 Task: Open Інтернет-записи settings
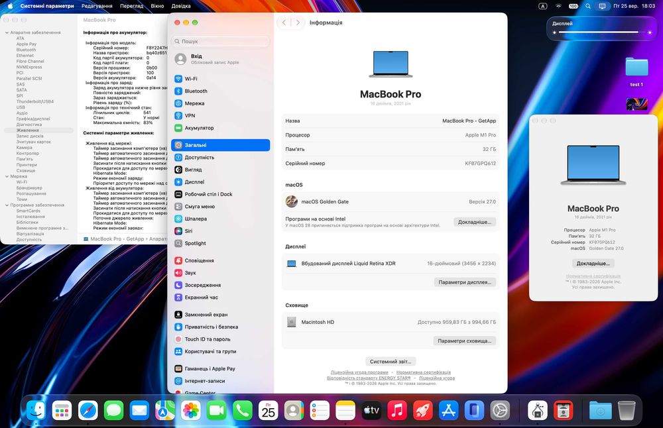click(x=220, y=381)
